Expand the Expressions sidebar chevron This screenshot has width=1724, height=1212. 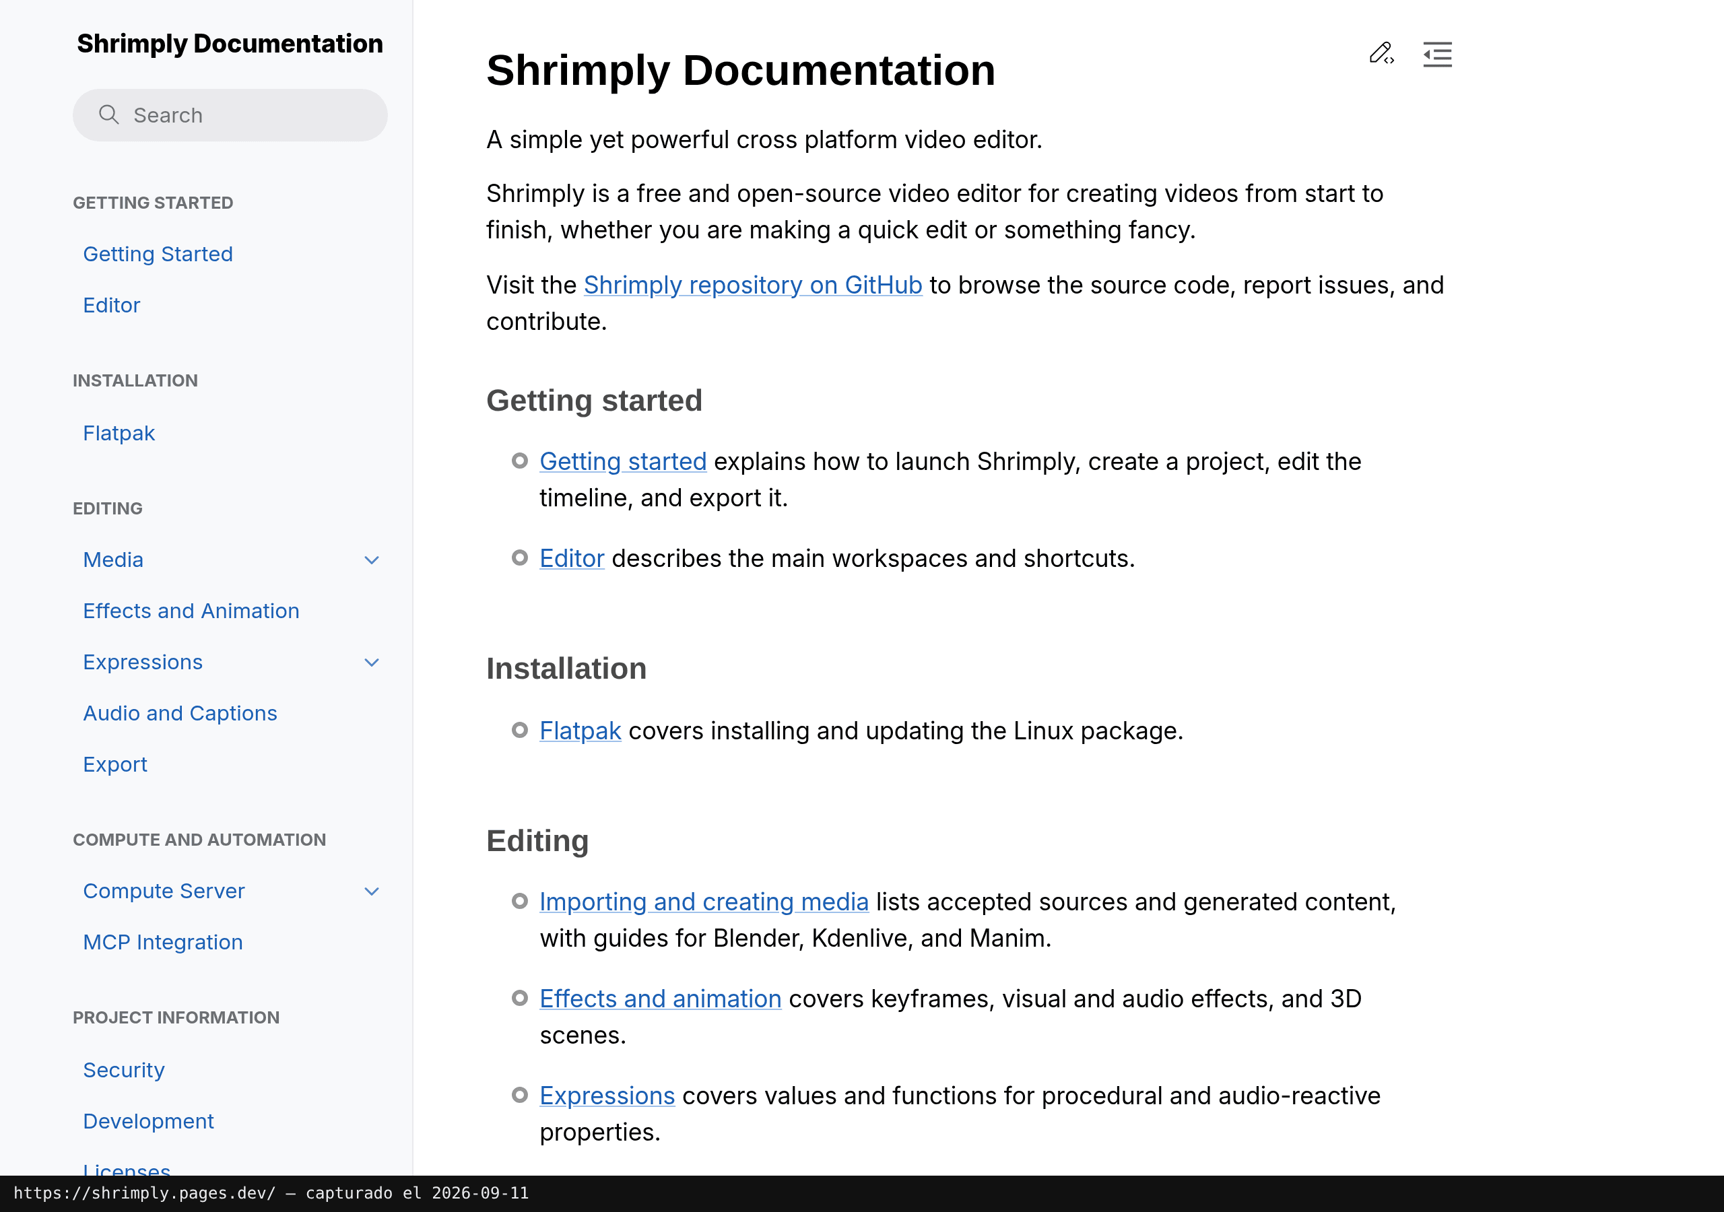click(372, 663)
